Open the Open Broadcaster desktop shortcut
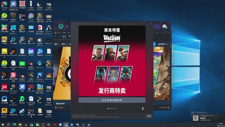Screen dimensions: 225x127 click(x=13, y=101)
